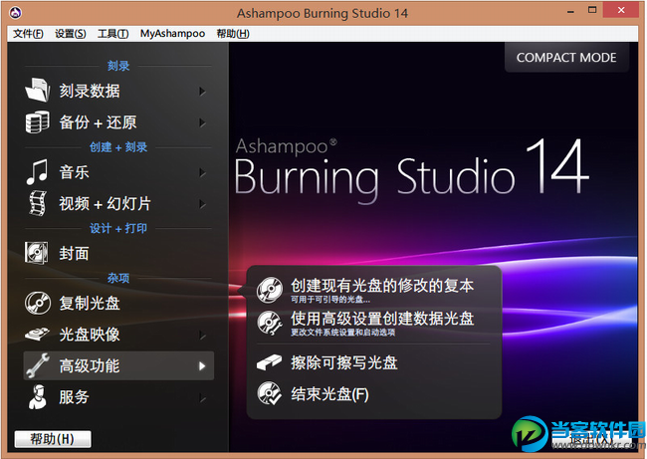Maximize the Ashampoo Burning Studio window

[x=592, y=10]
